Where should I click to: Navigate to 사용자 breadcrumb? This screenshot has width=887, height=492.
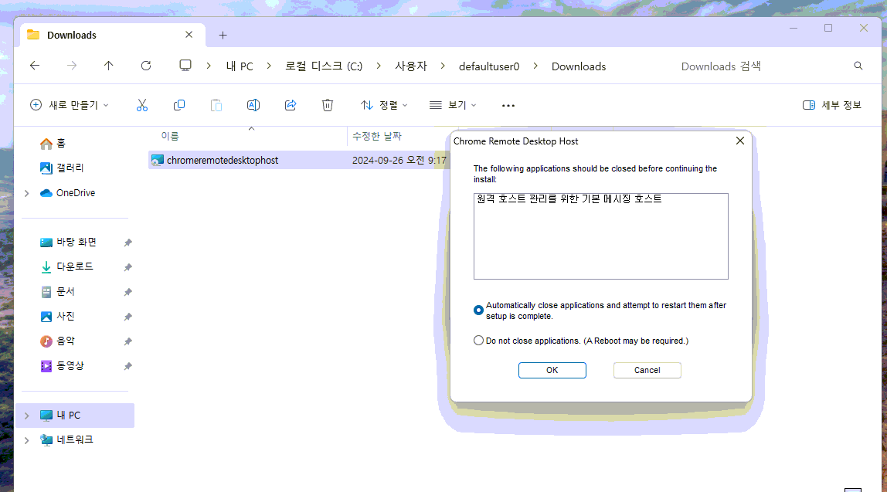click(411, 66)
